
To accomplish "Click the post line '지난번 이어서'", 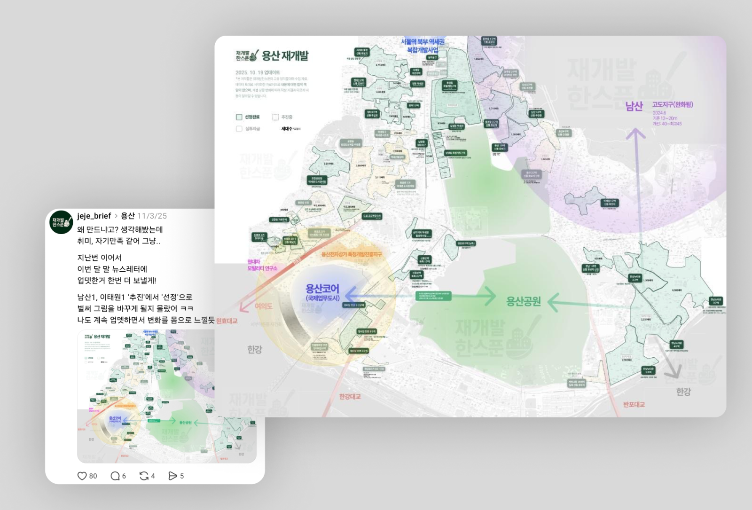I will [x=99, y=258].
